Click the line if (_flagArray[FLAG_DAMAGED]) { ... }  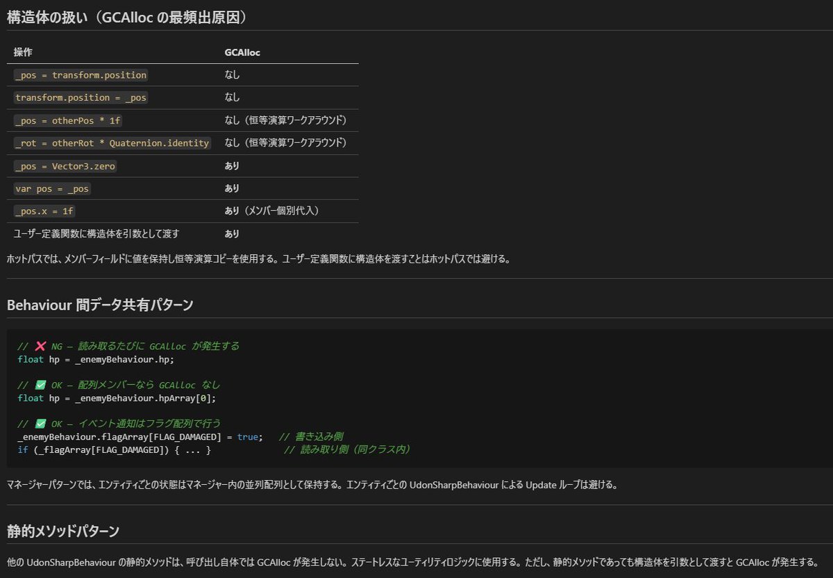click(115, 450)
